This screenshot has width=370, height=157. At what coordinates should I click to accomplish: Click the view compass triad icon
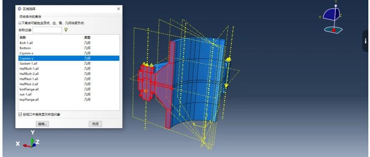pos(331,18)
